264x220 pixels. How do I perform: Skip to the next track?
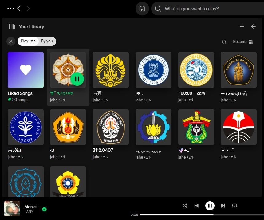(223, 206)
